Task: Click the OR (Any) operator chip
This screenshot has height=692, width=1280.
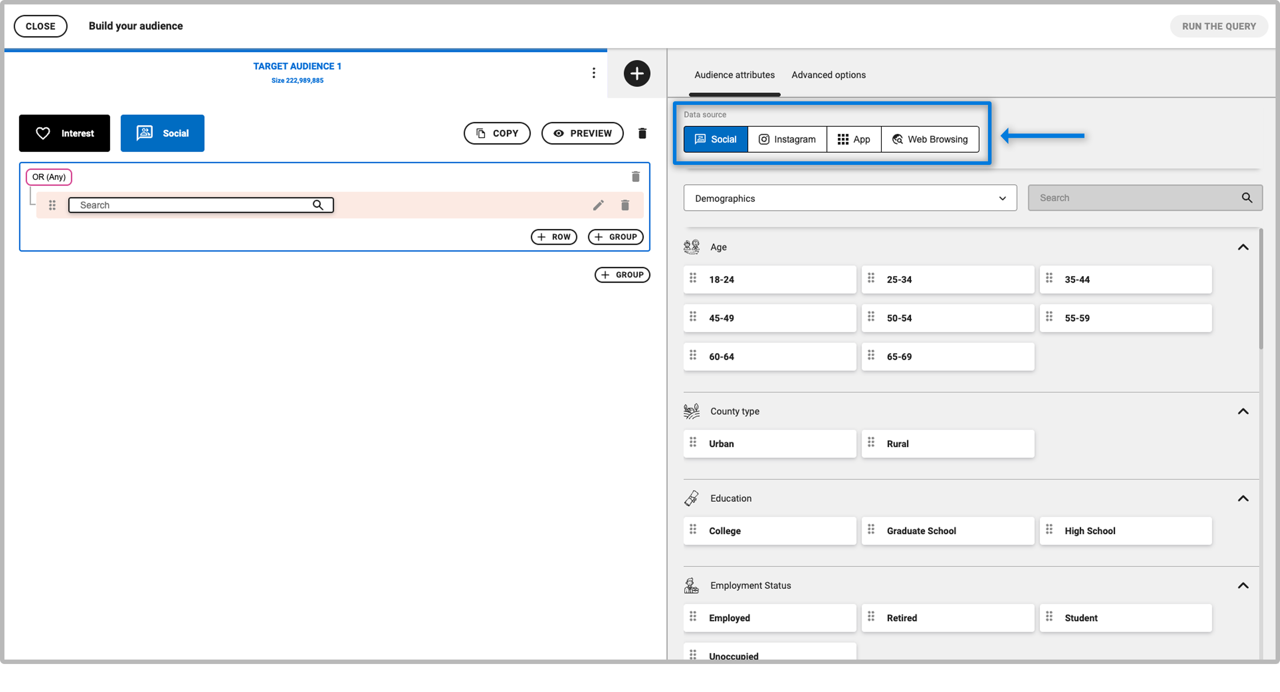Action: pos(49,177)
